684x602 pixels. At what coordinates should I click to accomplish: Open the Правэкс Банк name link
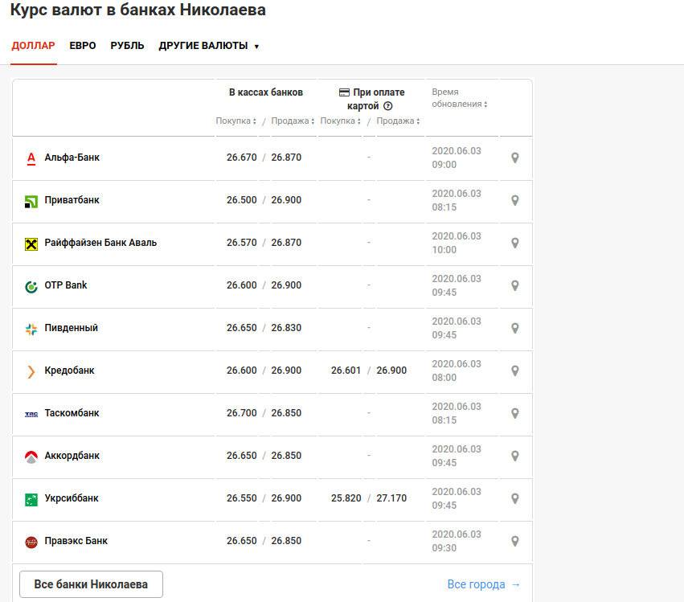click(x=76, y=541)
